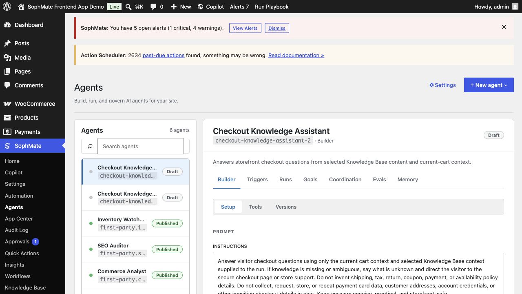Open Copilot globe icon in admin bar
522x294 pixels.
tap(200, 7)
